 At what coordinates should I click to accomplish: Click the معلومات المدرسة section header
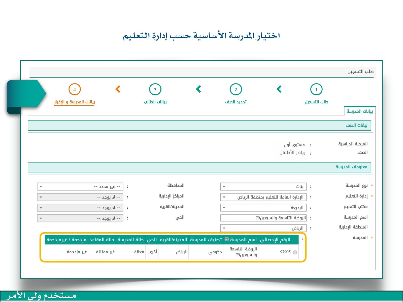(x=199, y=167)
